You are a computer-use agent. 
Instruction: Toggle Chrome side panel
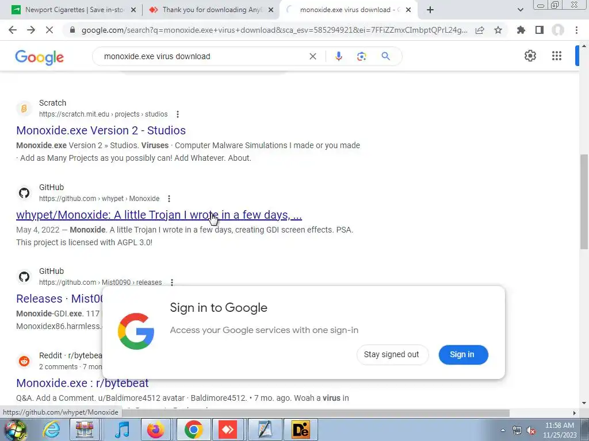[540, 30]
